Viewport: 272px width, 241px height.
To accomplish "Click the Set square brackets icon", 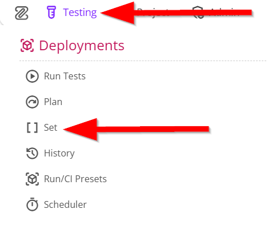I will pyautogui.click(x=32, y=127).
